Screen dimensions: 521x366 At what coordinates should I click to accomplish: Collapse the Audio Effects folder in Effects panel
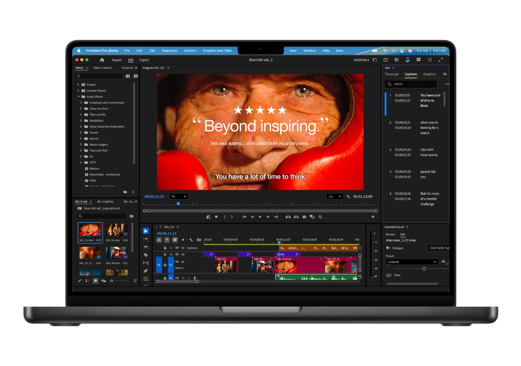click(x=79, y=96)
